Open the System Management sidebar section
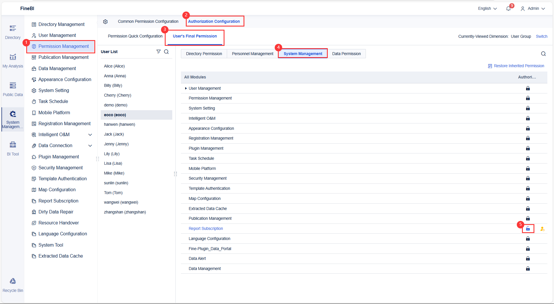The height and width of the screenshot is (304, 554). [x=13, y=119]
